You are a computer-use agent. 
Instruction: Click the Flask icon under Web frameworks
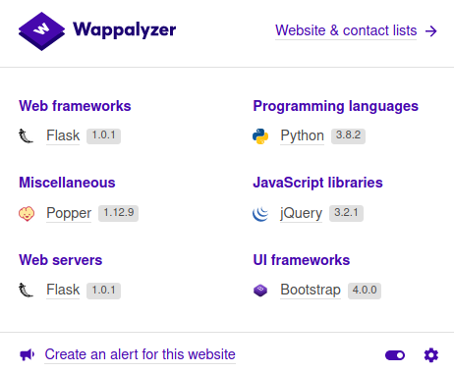tap(27, 136)
